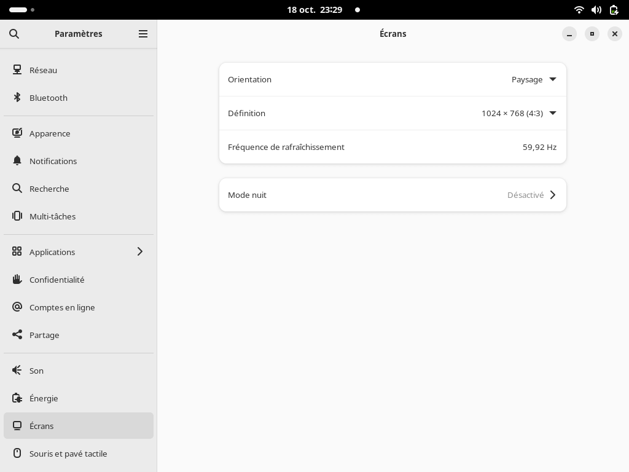Select Réseau in the sidebar
This screenshot has height=472, width=629.
[x=79, y=70]
